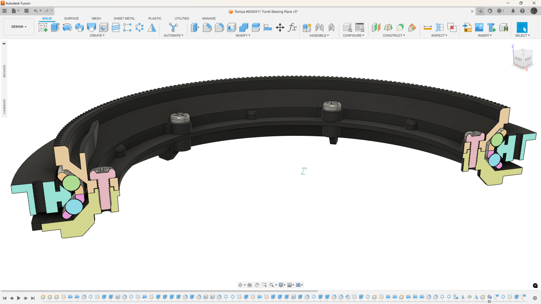Select the Offset Face tool
The width and height of the screenshot is (541, 304).
[256, 27]
